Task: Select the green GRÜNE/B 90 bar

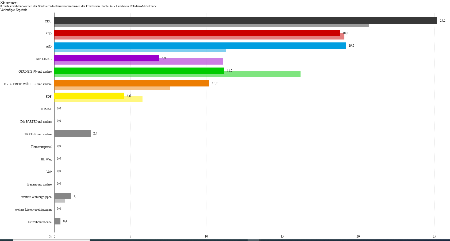Action: pyautogui.click(x=139, y=71)
